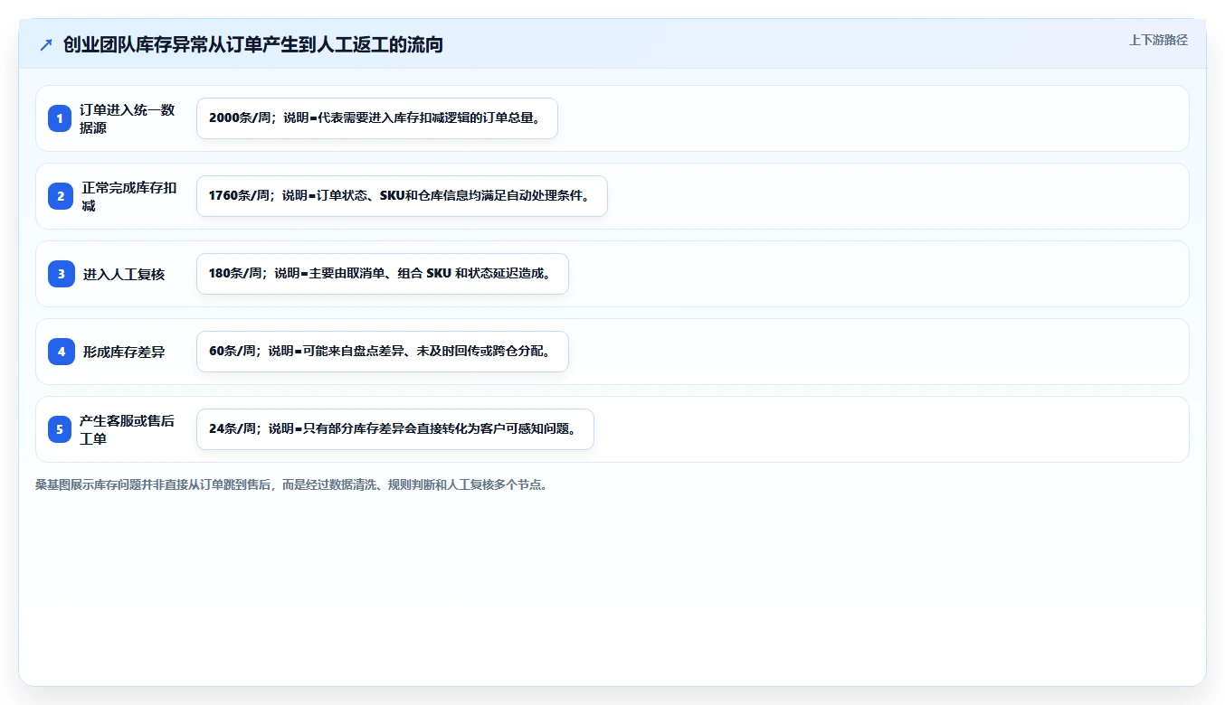Click the 24条/周 description box
The width and height of the screenshot is (1225, 705).
tap(395, 429)
